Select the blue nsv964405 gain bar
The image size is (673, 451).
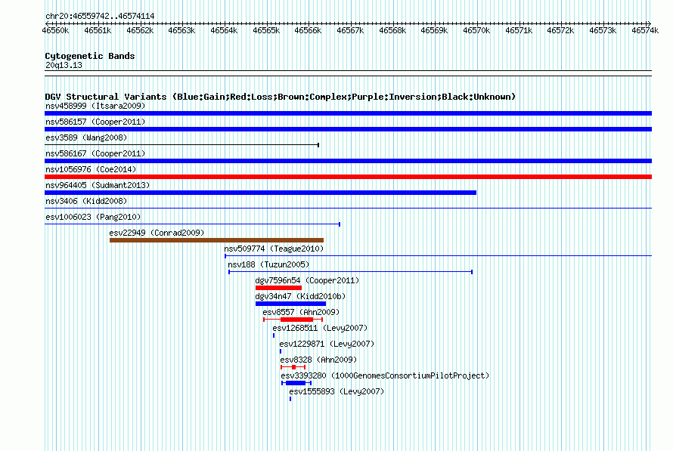click(261, 193)
